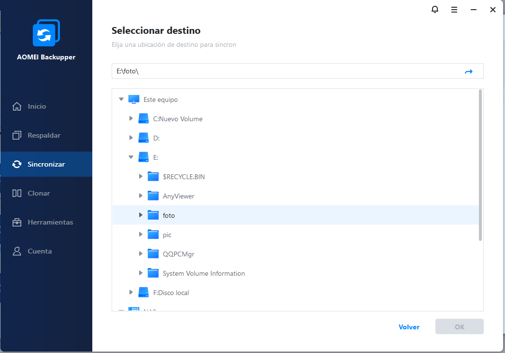Click the Inicio home icon
The image size is (505, 353).
[17, 106]
